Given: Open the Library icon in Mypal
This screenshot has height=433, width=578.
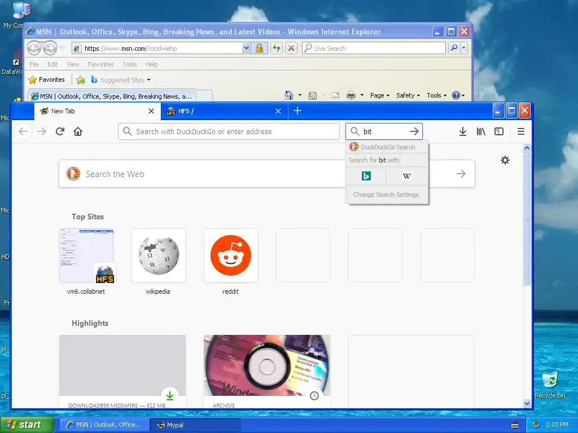Looking at the screenshot, I should tap(481, 131).
